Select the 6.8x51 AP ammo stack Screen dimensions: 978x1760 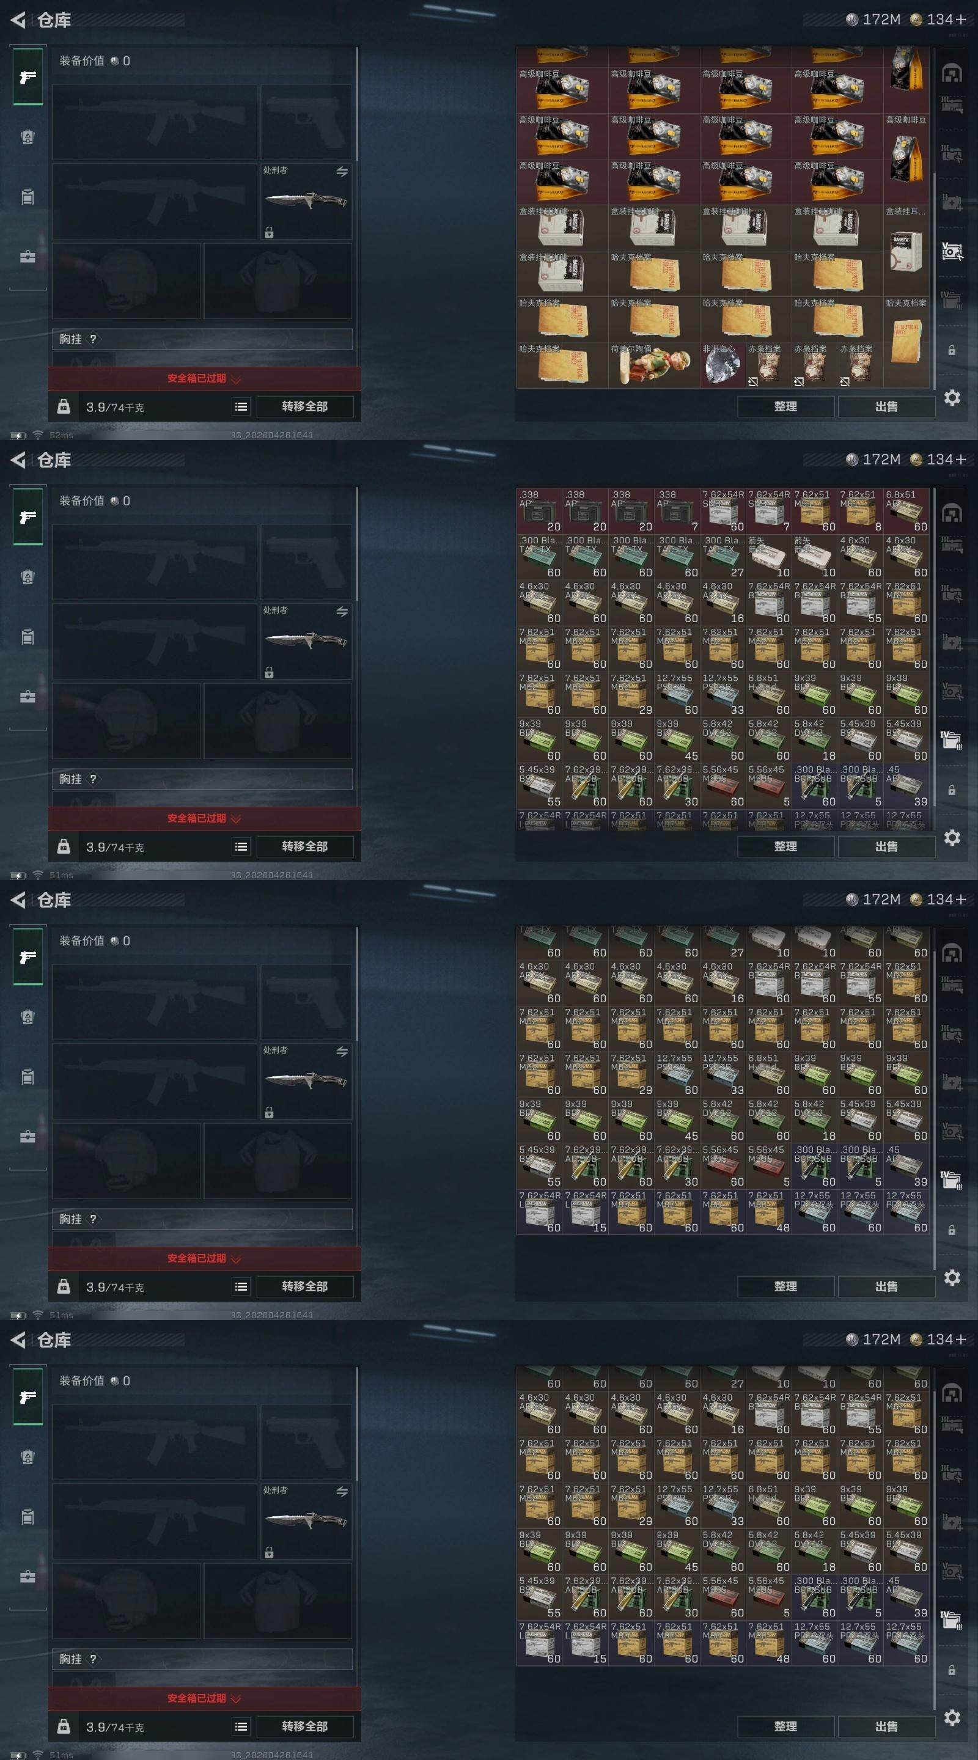coord(906,510)
